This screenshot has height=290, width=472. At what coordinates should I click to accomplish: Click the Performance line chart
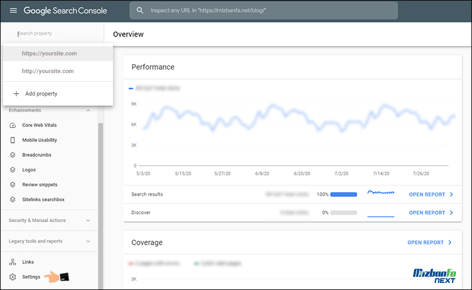(293, 134)
